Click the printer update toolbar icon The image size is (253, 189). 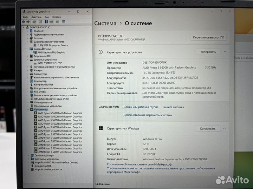[x=57, y=22]
